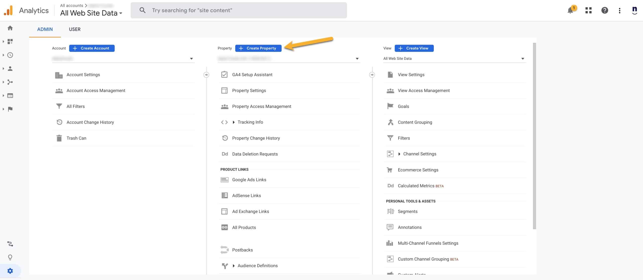
Task: Click the Tracking Info code icon
Action: 225,122
